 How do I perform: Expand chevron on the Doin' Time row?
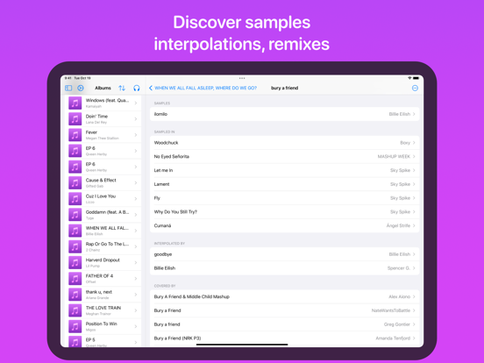136,119
